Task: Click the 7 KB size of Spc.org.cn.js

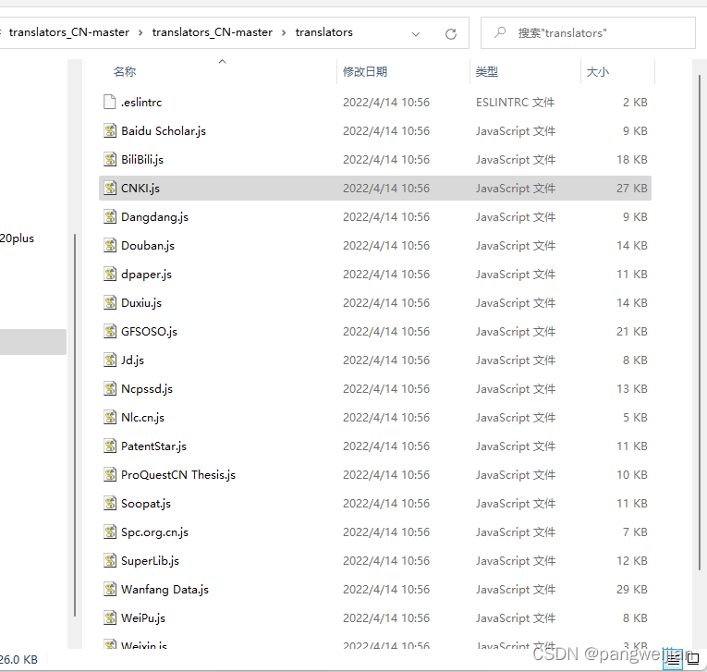Action: tap(635, 531)
